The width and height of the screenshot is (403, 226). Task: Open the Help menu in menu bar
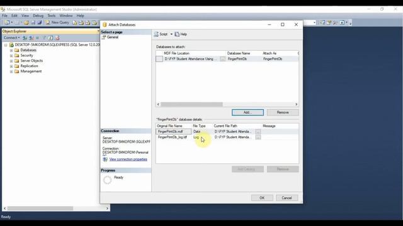point(80,16)
